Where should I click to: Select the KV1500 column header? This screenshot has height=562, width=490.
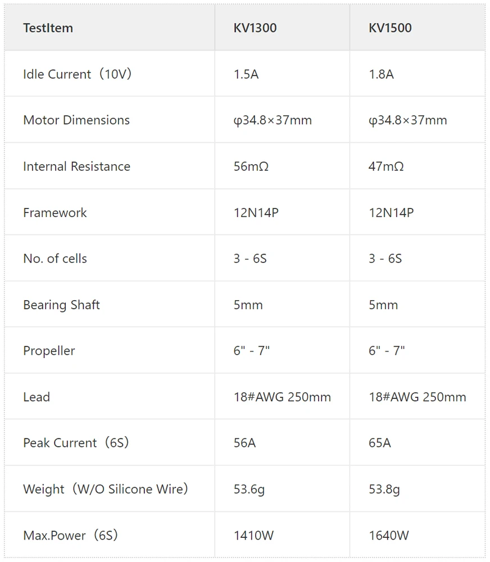(x=390, y=28)
